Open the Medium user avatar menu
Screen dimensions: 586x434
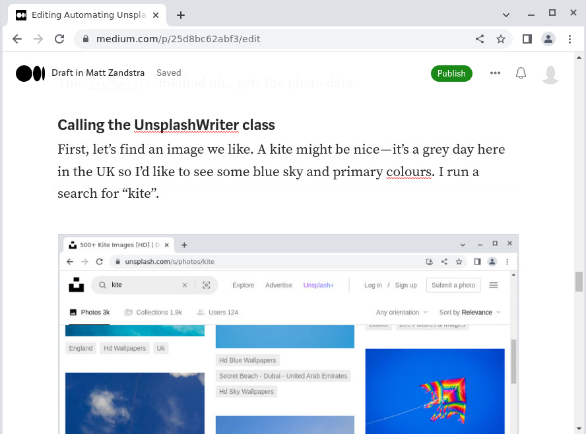(x=550, y=75)
